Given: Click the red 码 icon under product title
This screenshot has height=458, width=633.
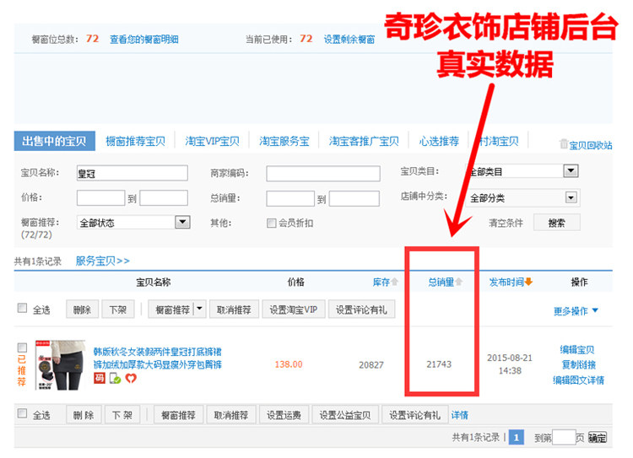Looking at the screenshot, I should [100, 378].
